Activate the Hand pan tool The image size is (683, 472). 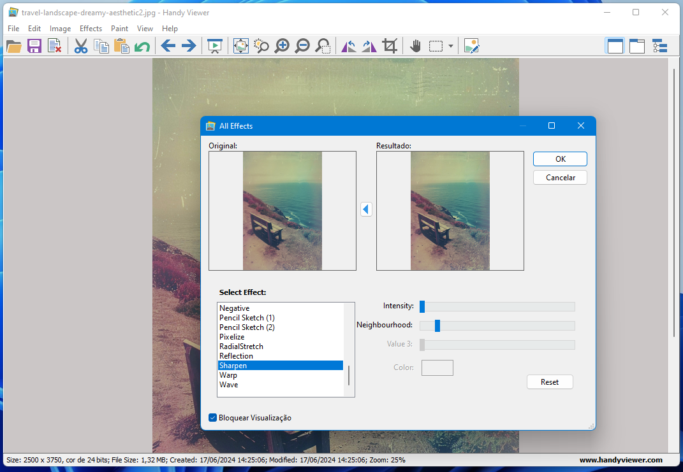(415, 46)
